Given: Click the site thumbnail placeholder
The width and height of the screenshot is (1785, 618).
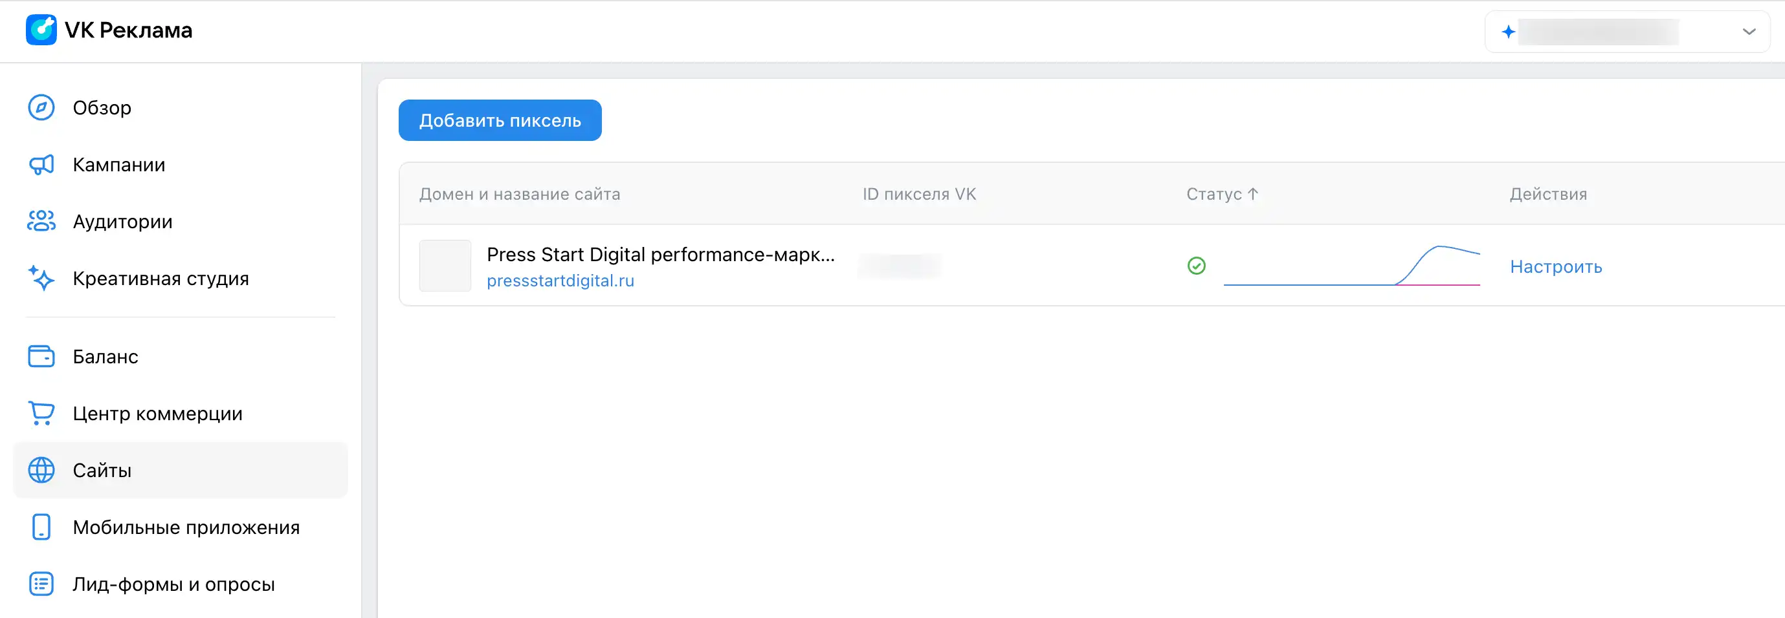Looking at the screenshot, I should [x=445, y=266].
